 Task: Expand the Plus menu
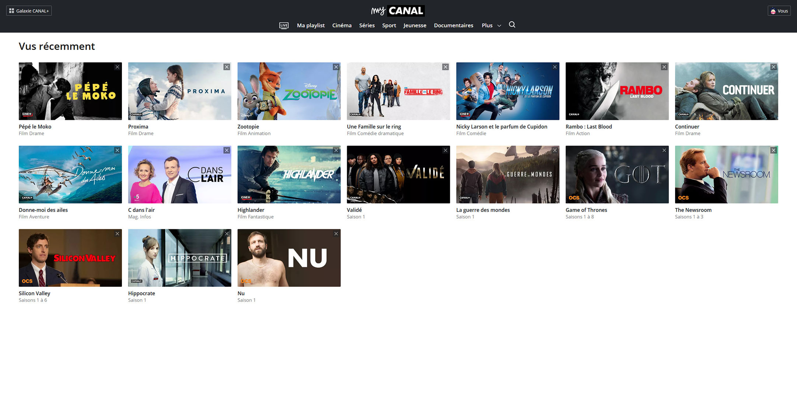coord(491,25)
